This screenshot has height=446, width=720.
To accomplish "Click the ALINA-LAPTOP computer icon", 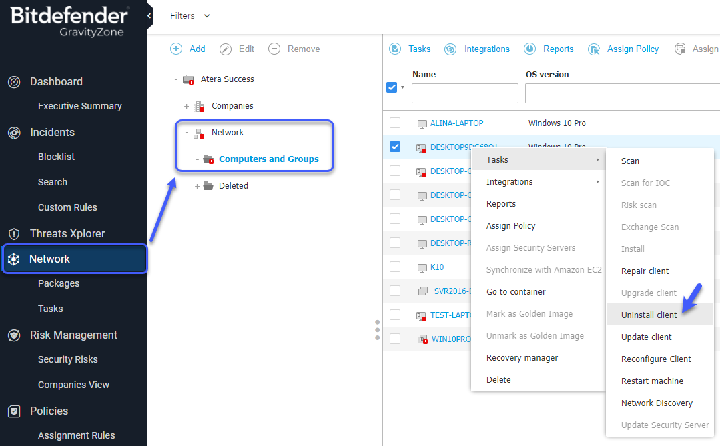I will pyautogui.click(x=422, y=124).
